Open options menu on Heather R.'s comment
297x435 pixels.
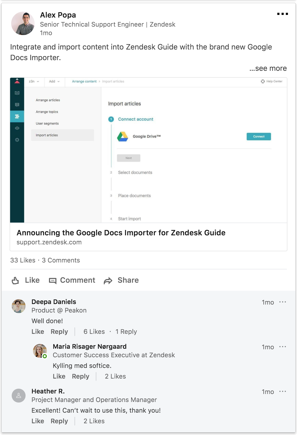coord(282,392)
